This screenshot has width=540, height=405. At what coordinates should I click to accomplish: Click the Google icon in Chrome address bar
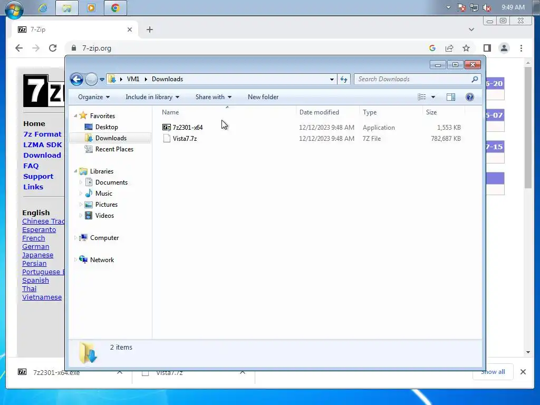tap(432, 48)
